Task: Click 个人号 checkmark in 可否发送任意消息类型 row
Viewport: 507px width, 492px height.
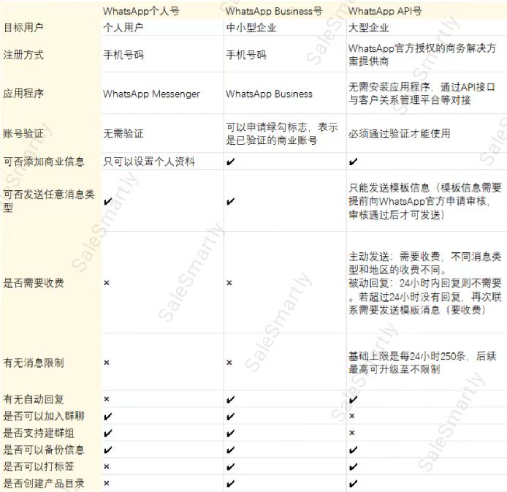Action: click(107, 202)
